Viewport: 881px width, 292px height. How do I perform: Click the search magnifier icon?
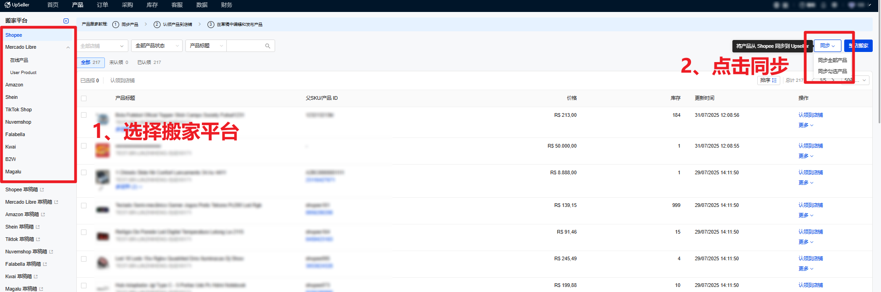[x=267, y=46]
